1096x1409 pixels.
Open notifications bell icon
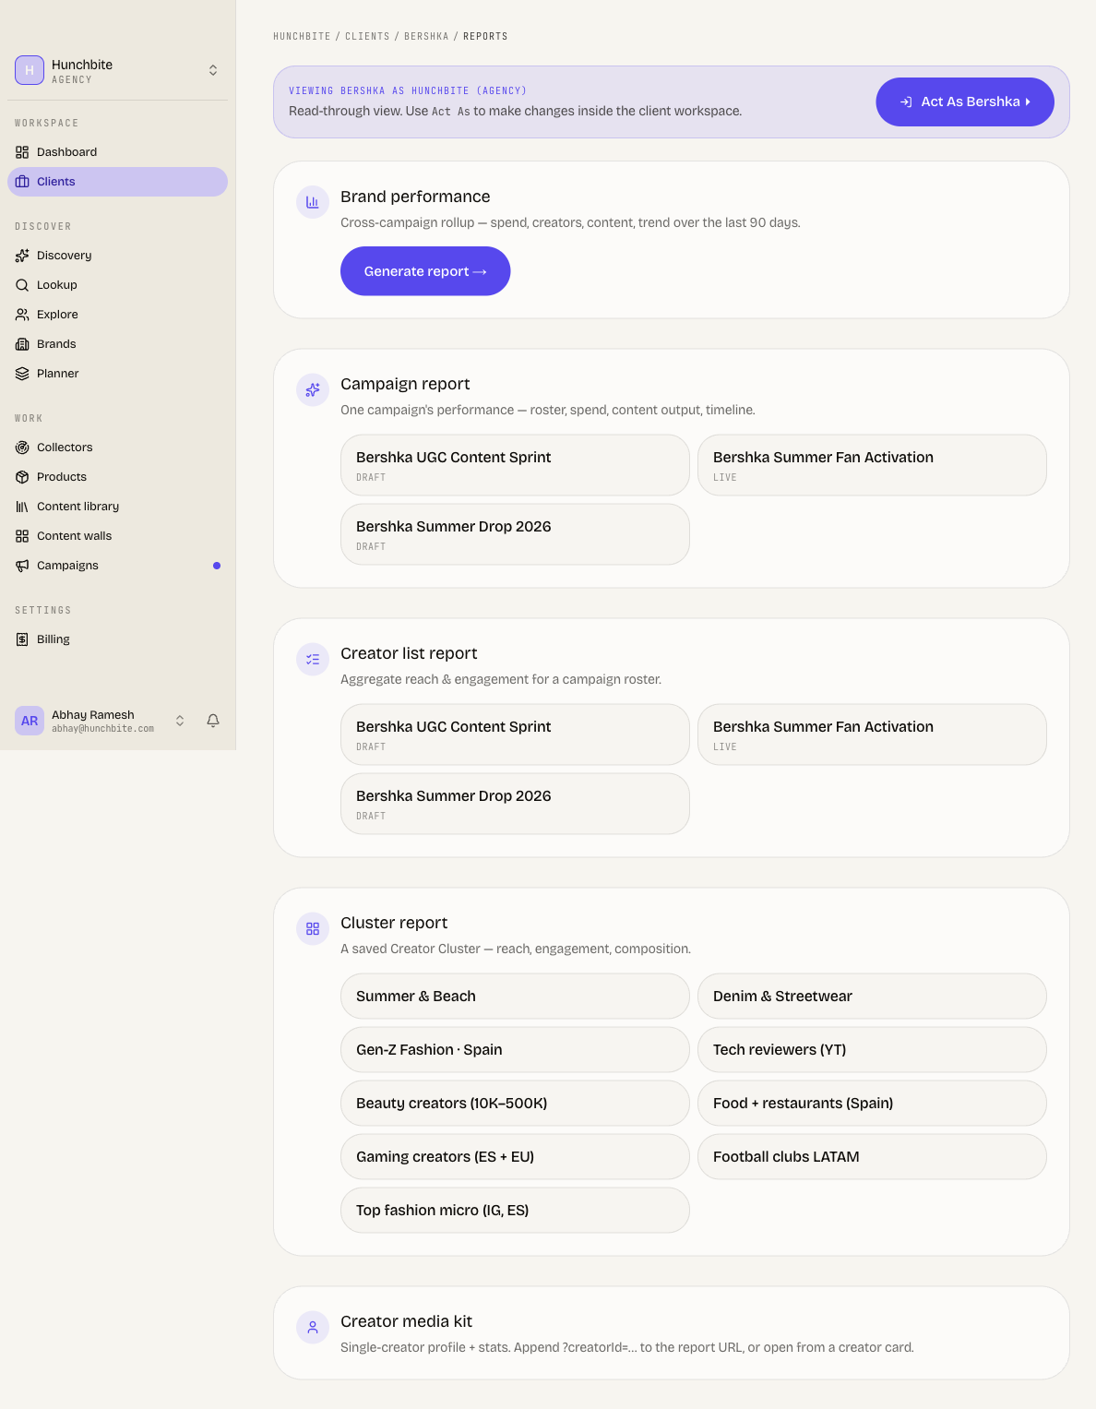coord(213,721)
